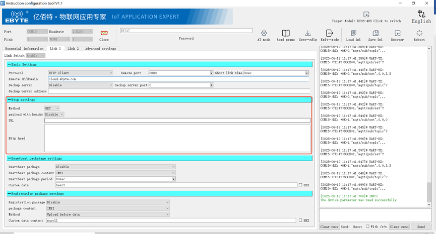The image size is (436, 234).
Task: Open the Backup server dropdown
Action: [80, 85]
